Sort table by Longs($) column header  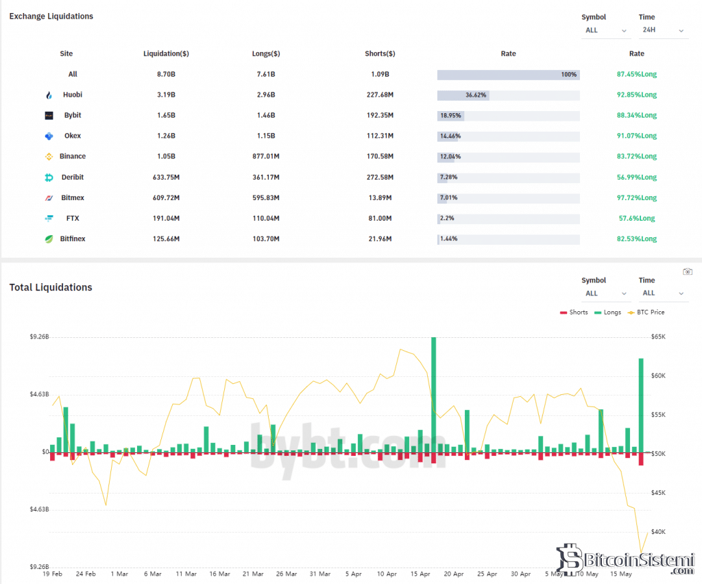265,53
